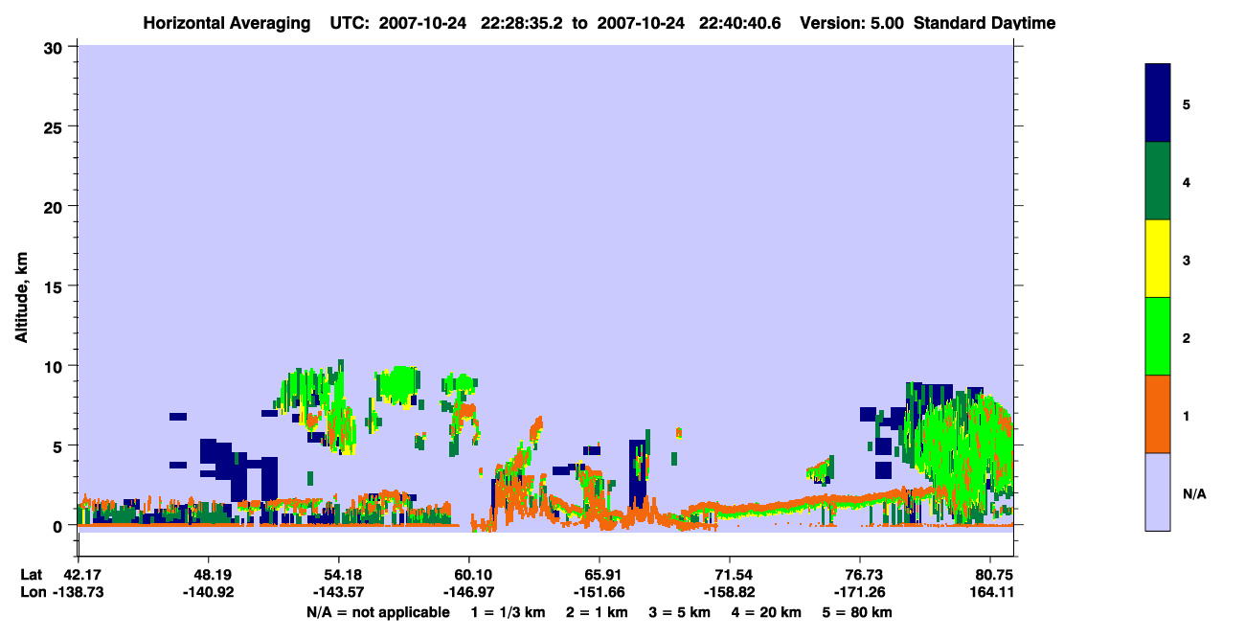This screenshot has height=639, width=1245.
Task: Click the longitude value -171.26
Action: click(x=860, y=592)
